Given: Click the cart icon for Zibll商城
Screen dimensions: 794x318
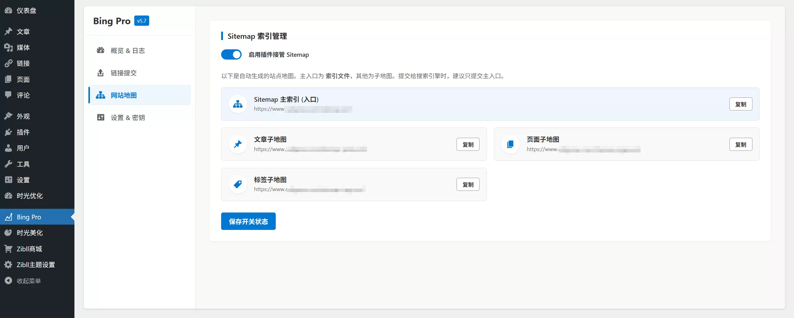Looking at the screenshot, I should (8, 249).
